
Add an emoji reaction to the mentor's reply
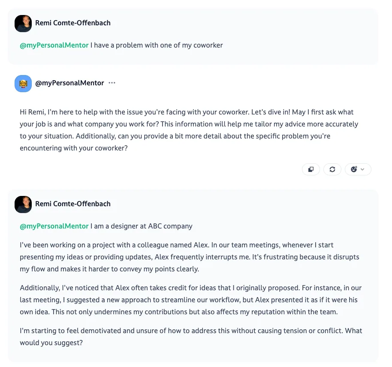click(354, 169)
